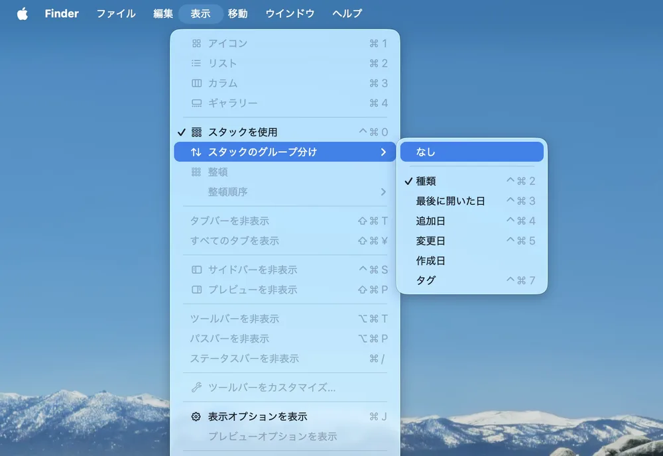This screenshot has height=456, width=663.
Task: Open the ウインドウ menu
Action: click(290, 13)
